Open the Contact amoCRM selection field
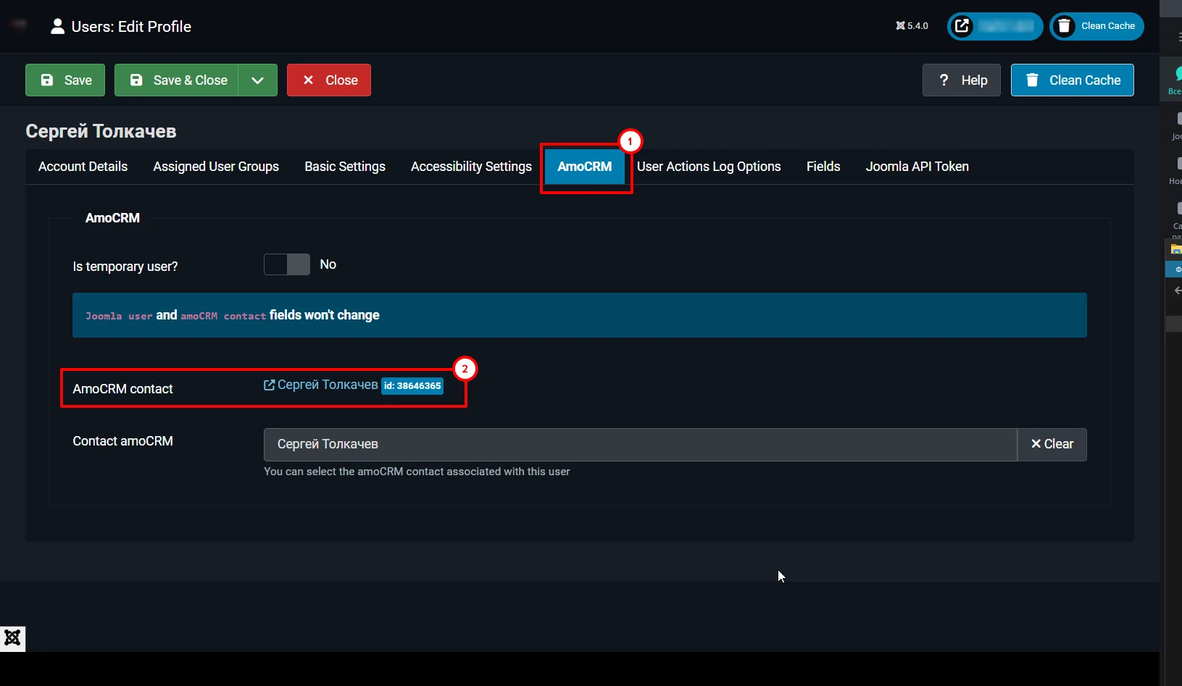The width and height of the screenshot is (1182, 686). (x=638, y=444)
